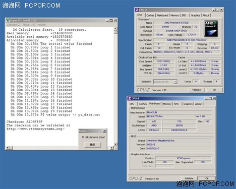Click the MS-EA770 Pro model field
236x189 pixels.
(x=167, y=116)
